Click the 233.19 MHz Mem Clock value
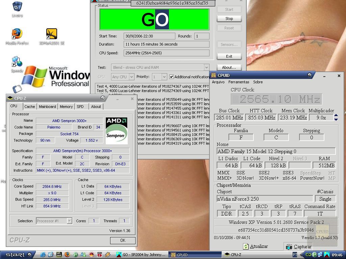 click(x=293, y=117)
